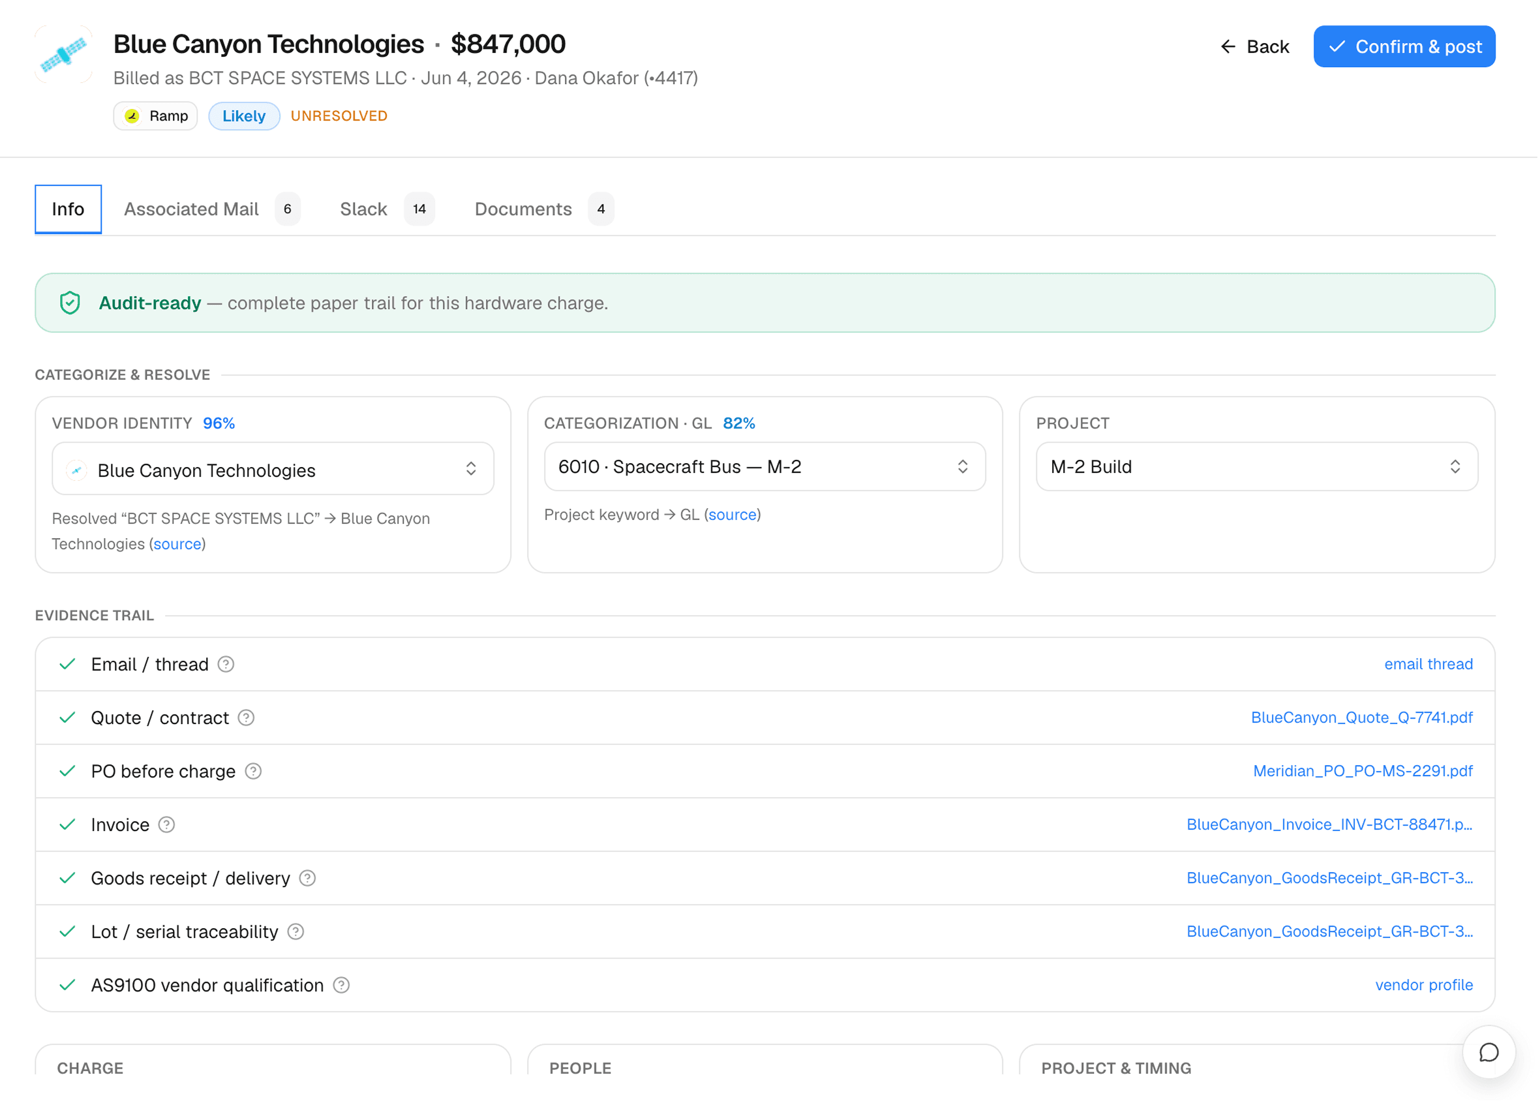Viewport: 1538px width, 1101px height.
Task: Click the Lot / serial traceability checkmark
Action: 67,932
